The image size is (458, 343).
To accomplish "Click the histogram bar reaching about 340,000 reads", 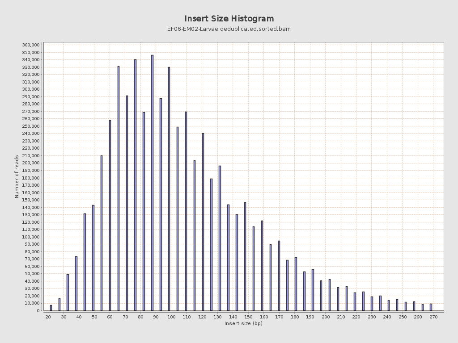I will pyautogui.click(x=135, y=185).
